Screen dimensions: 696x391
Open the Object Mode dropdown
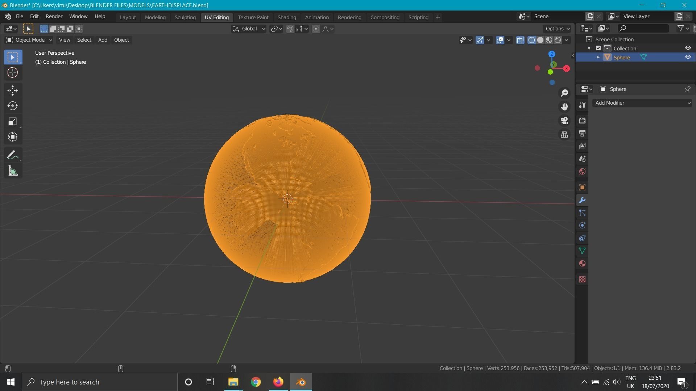coord(29,40)
